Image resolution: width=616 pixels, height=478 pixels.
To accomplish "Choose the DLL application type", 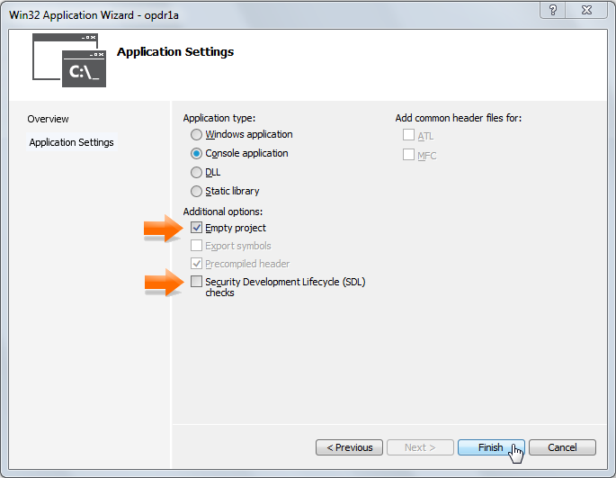I will pyautogui.click(x=197, y=173).
